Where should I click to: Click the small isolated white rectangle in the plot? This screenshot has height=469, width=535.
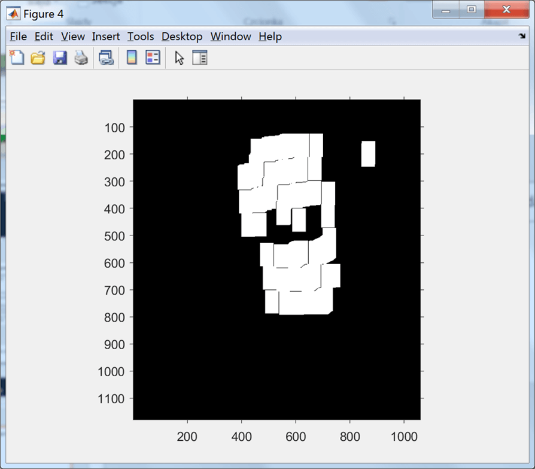point(368,154)
